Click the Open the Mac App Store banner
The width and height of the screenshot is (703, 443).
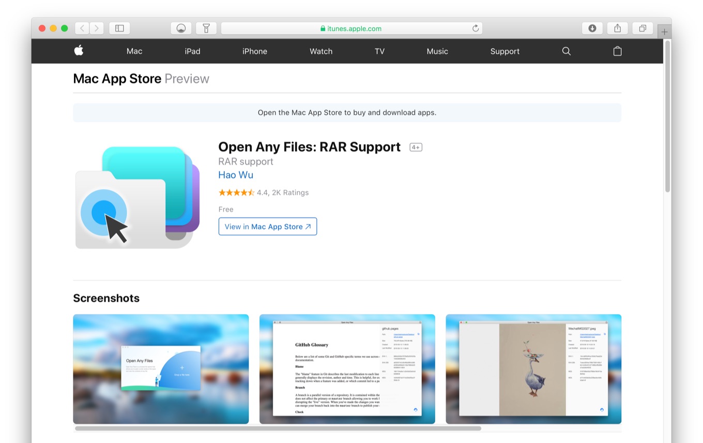point(347,112)
